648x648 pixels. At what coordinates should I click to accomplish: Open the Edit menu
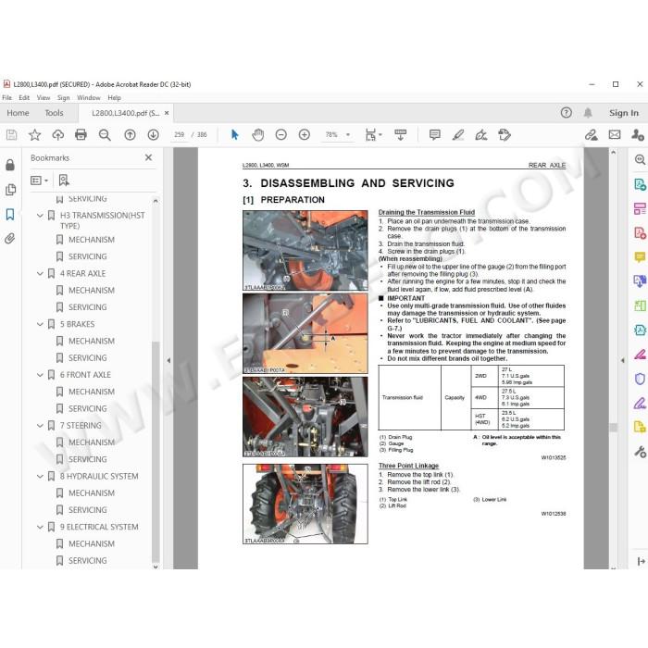(24, 98)
